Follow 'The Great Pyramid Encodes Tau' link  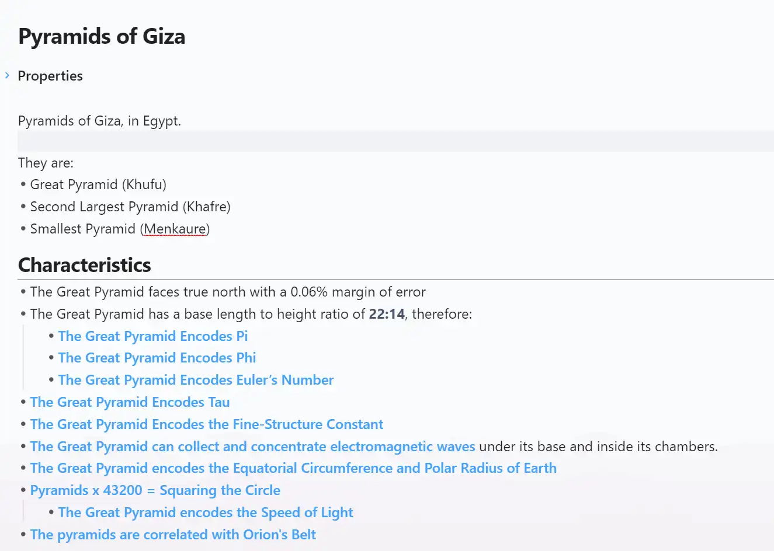click(x=130, y=402)
